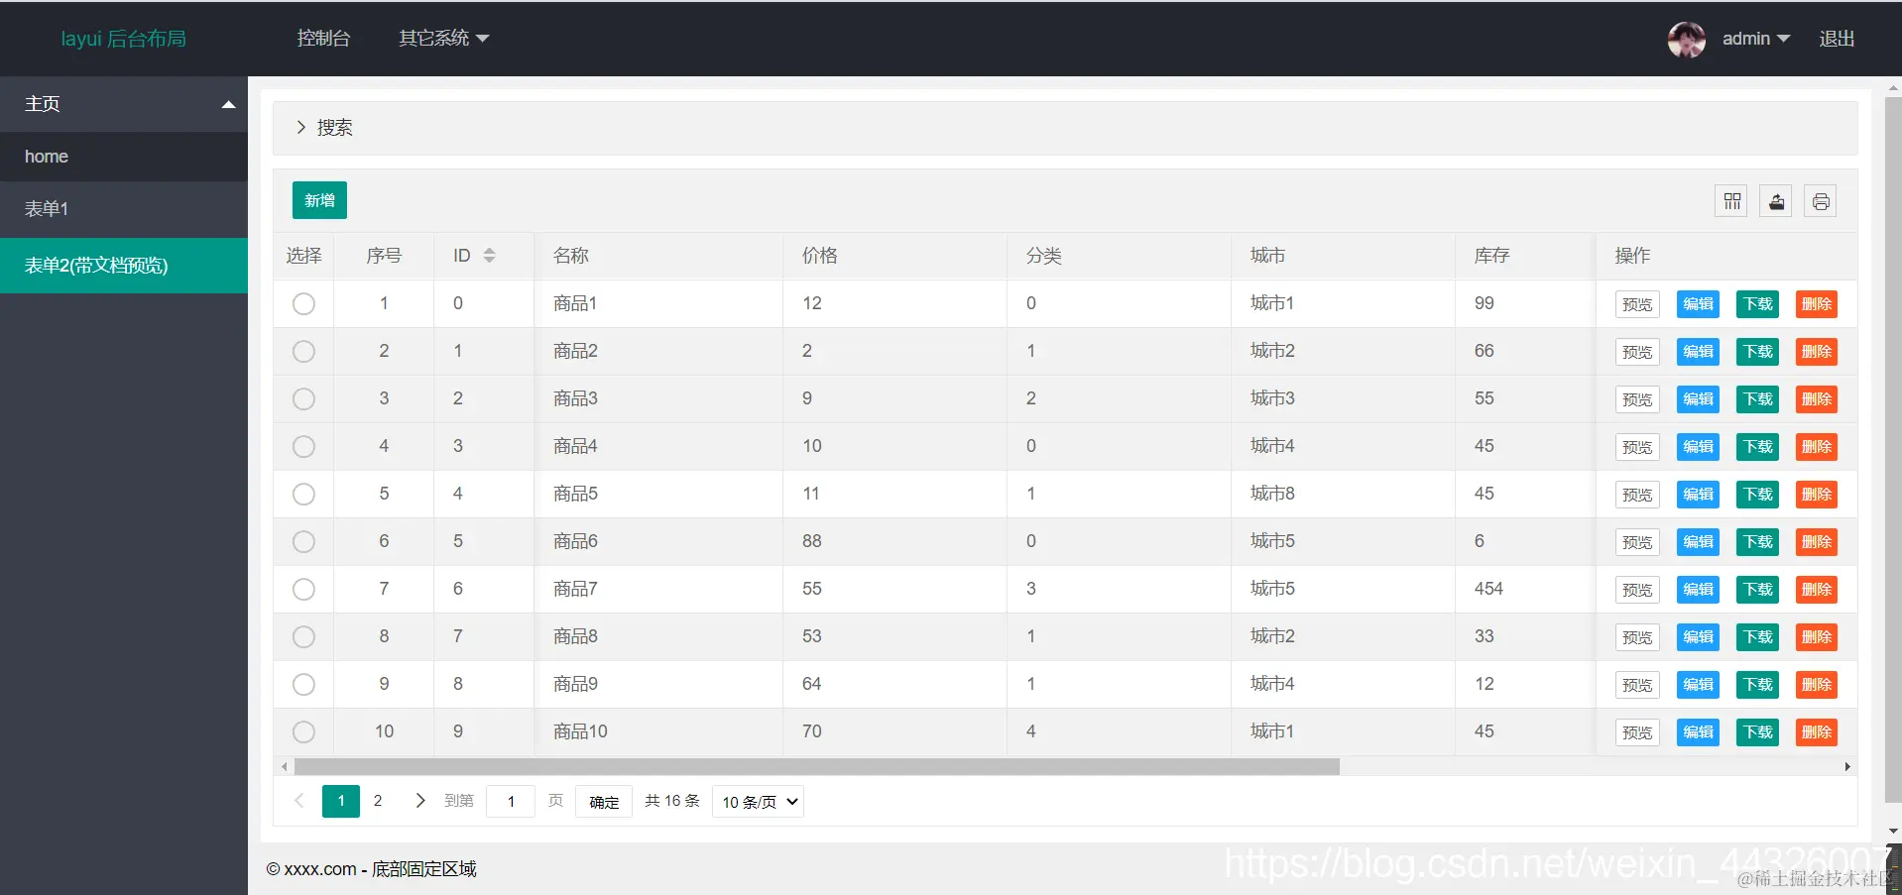The height and width of the screenshot is (895, 1902).
Task: Click 下载 for 商品3 row
Action: click(x=1758, y=399)
